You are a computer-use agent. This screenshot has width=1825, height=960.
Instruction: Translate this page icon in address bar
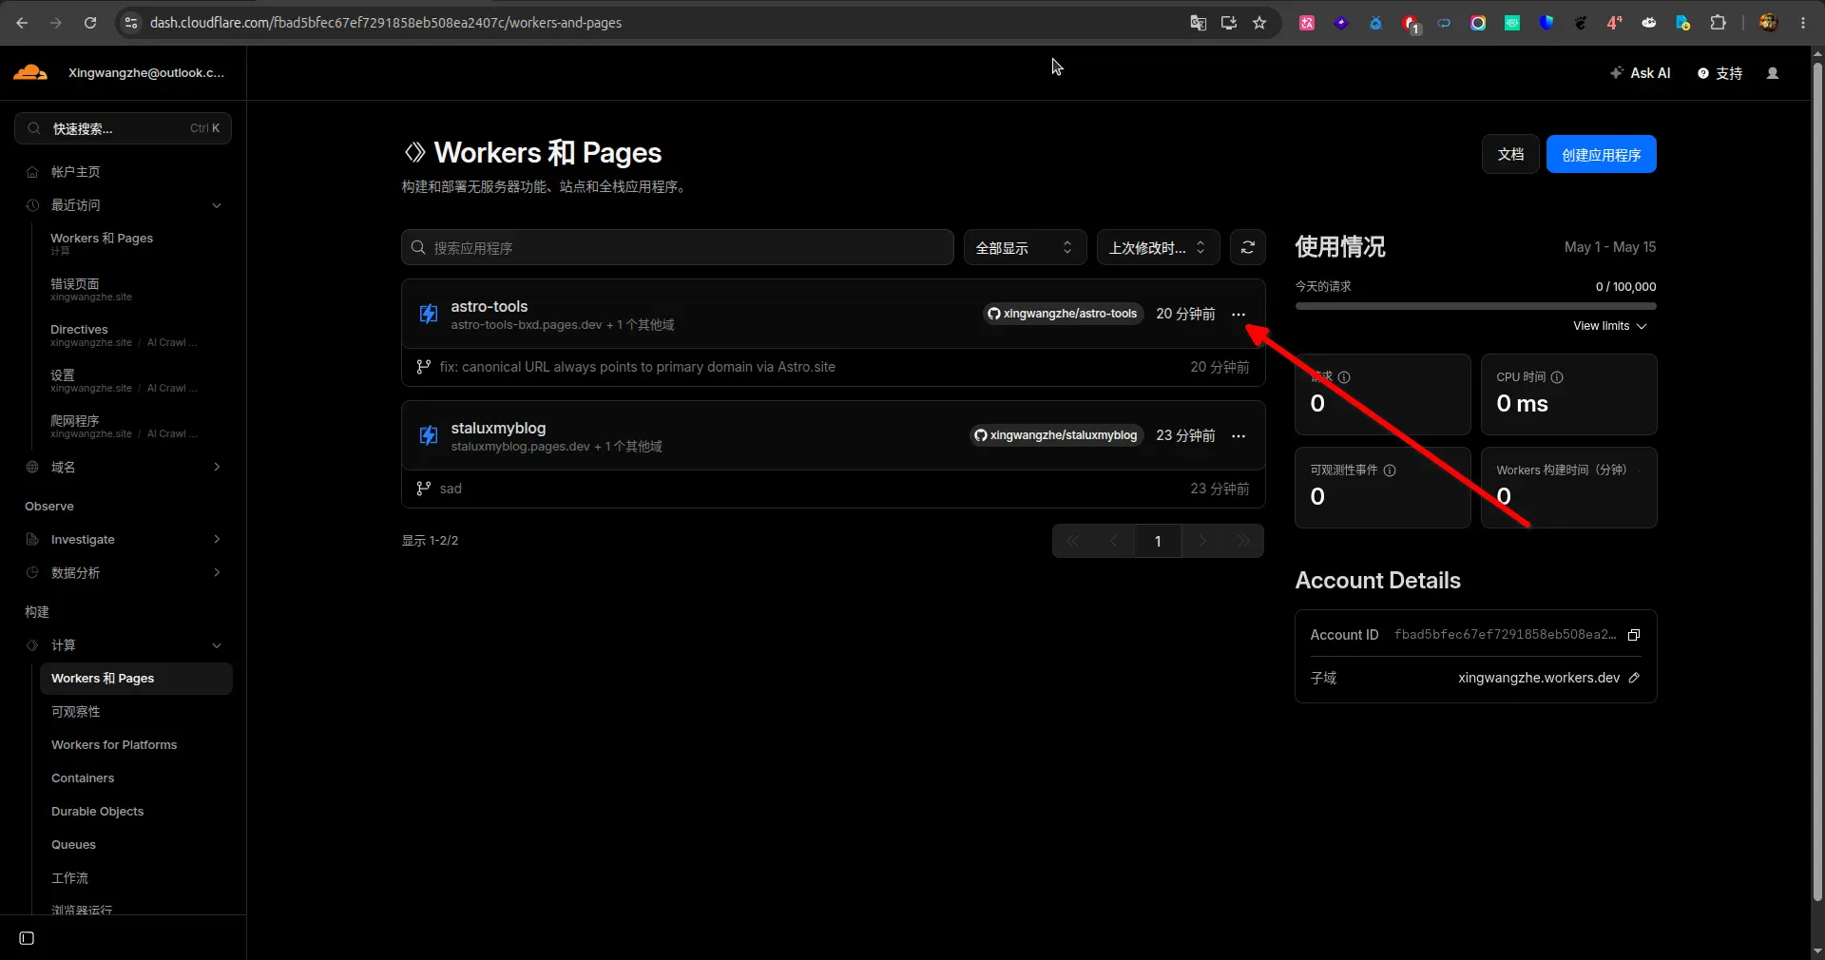click(x=1199, y=23)
